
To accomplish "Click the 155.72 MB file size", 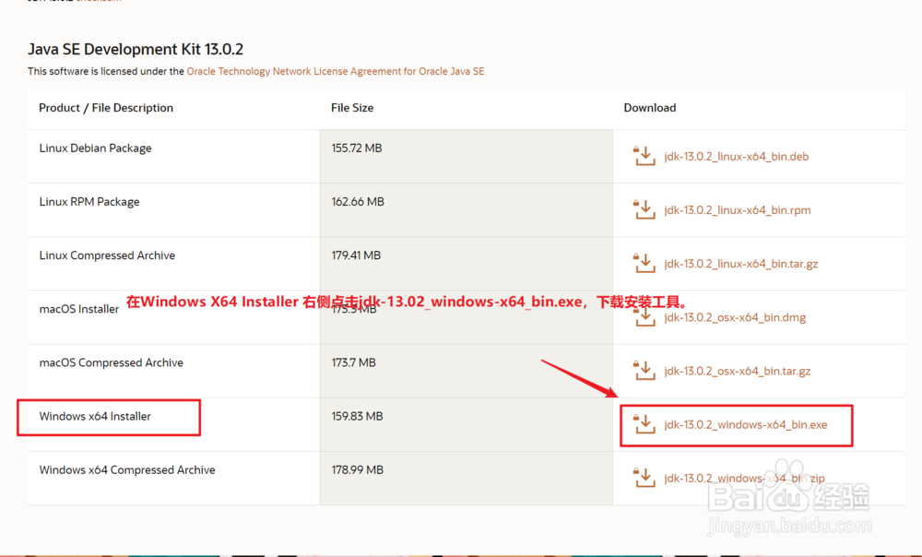I will point(356,148).
